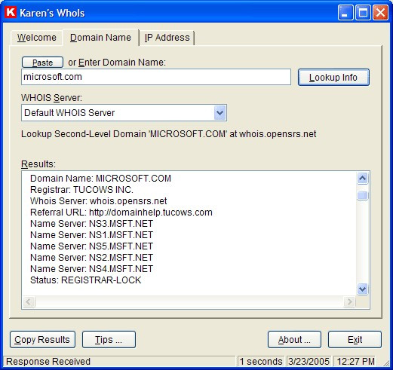Screen dimensions: 393x370
Task: Click the Referral URL domainhelp.tucows.com line
Action: pyautogui.click(x=121, y=213)
